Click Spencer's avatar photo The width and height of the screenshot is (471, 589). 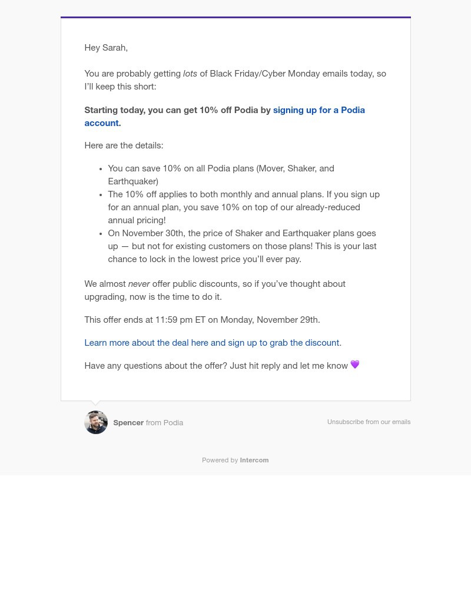pos(96,422)
